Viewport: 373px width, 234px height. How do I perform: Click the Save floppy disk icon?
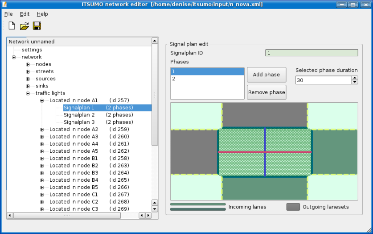coord(37,26)
